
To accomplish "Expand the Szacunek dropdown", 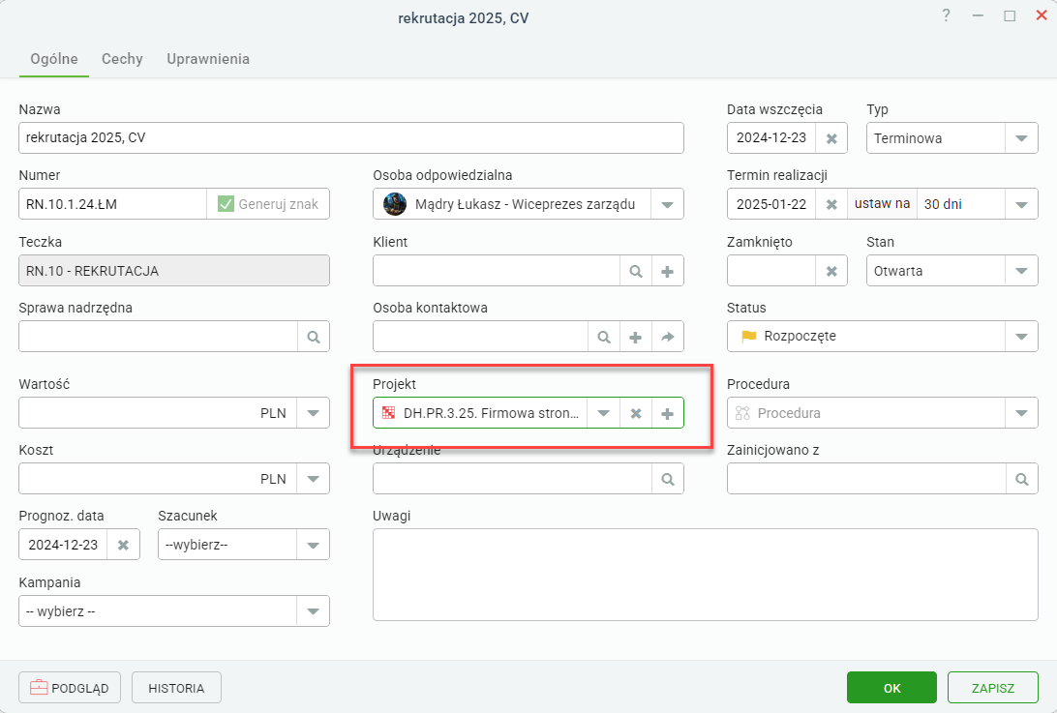I will (x=314, y=546).
